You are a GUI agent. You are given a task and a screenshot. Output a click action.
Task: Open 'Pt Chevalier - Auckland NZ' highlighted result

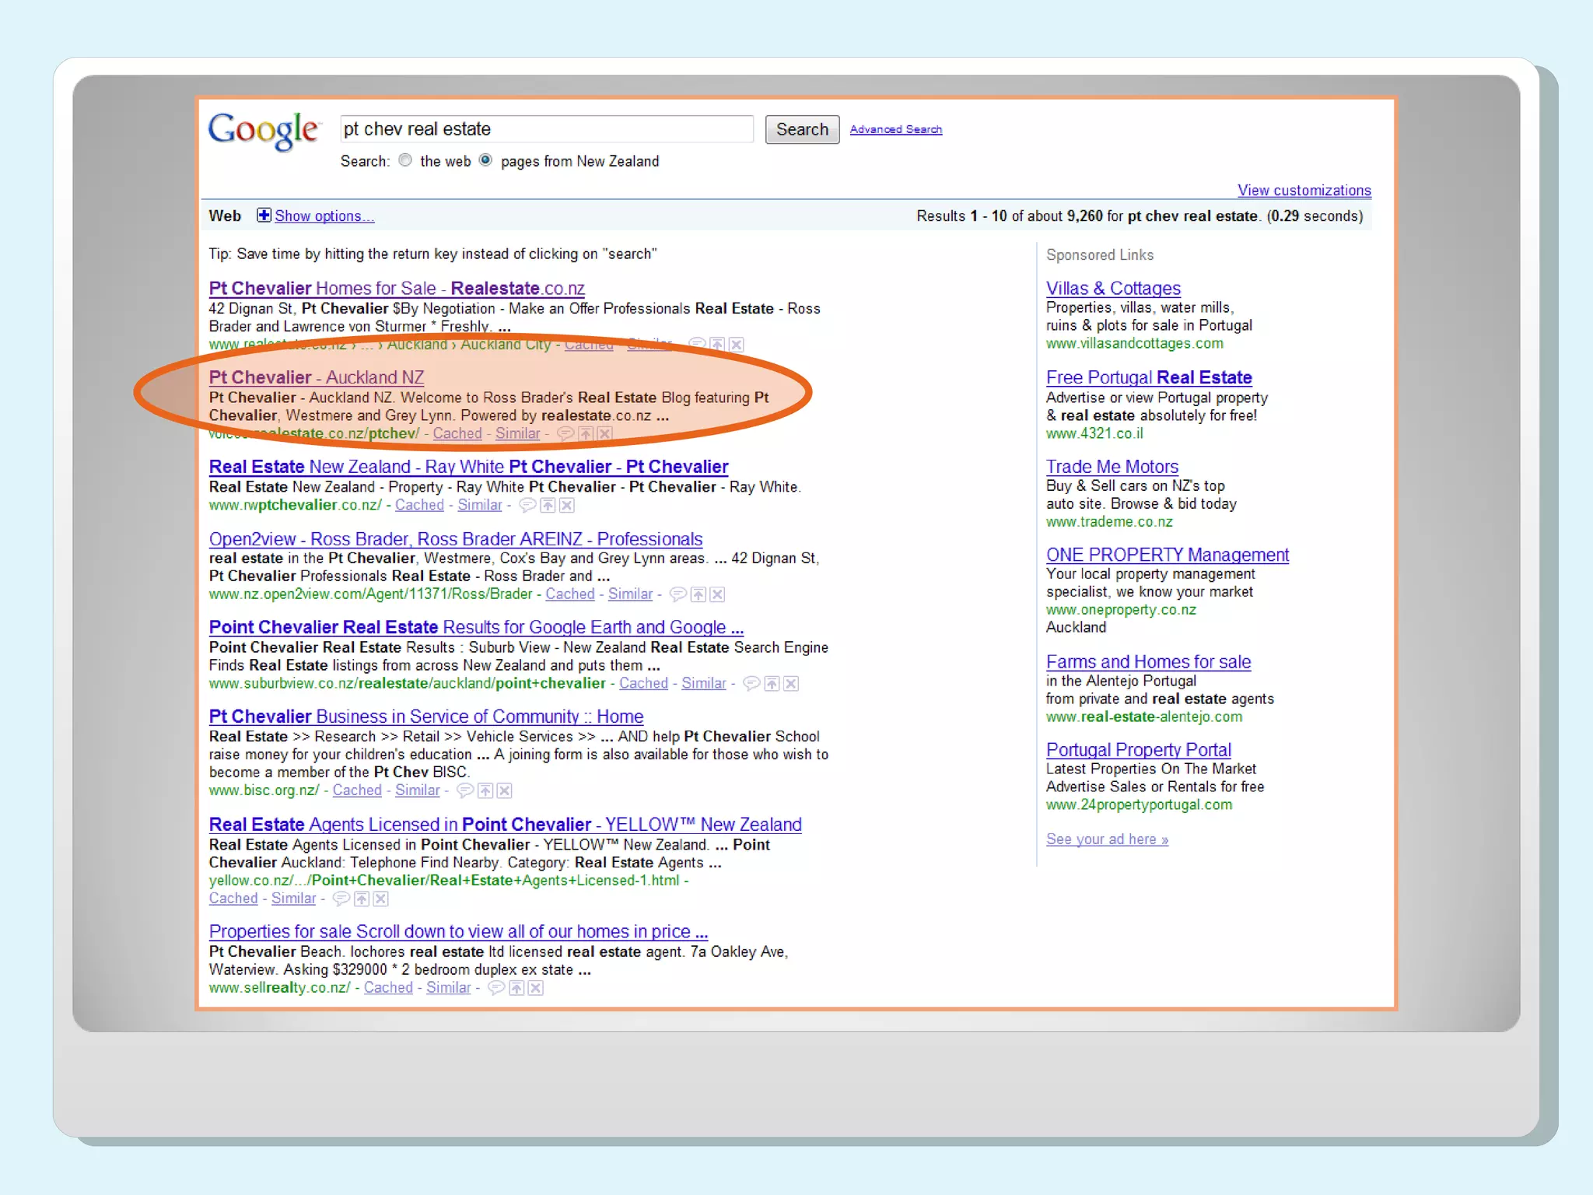[317, 378]
